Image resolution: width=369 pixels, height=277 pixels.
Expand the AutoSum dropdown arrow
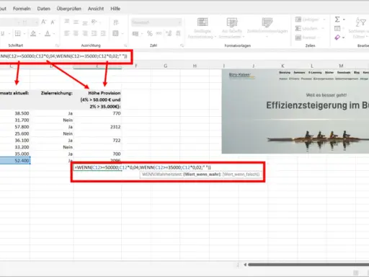[344, 19]
